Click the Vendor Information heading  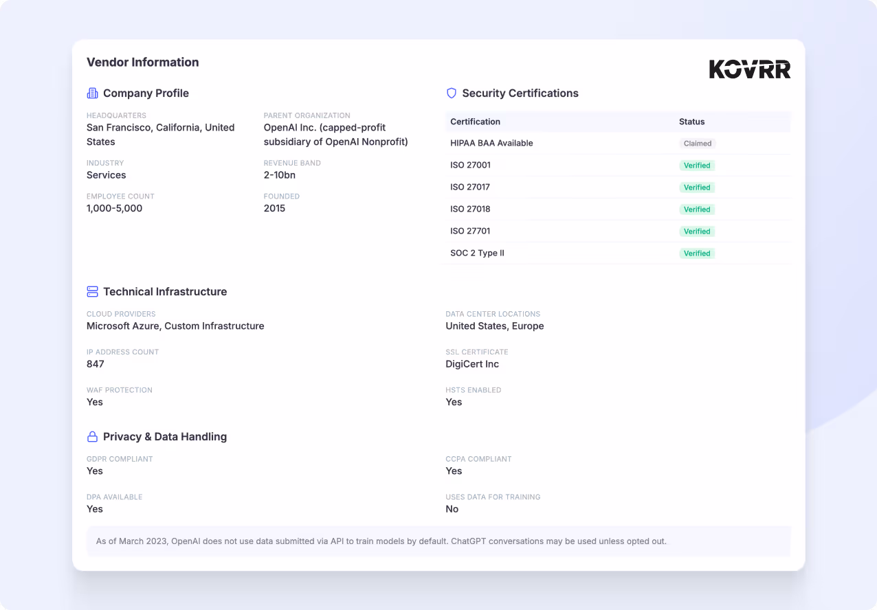pyautogui.click(x=142, y=62)
